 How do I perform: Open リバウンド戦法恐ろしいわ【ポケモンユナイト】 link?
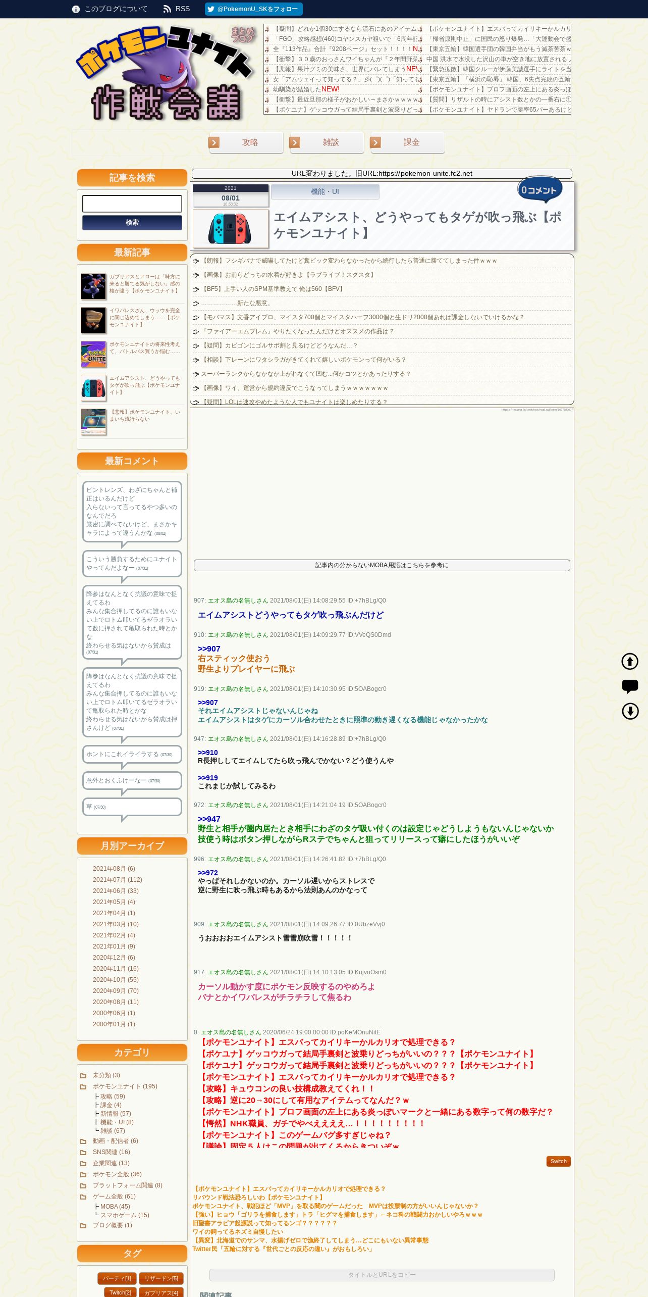point(258,1198)
